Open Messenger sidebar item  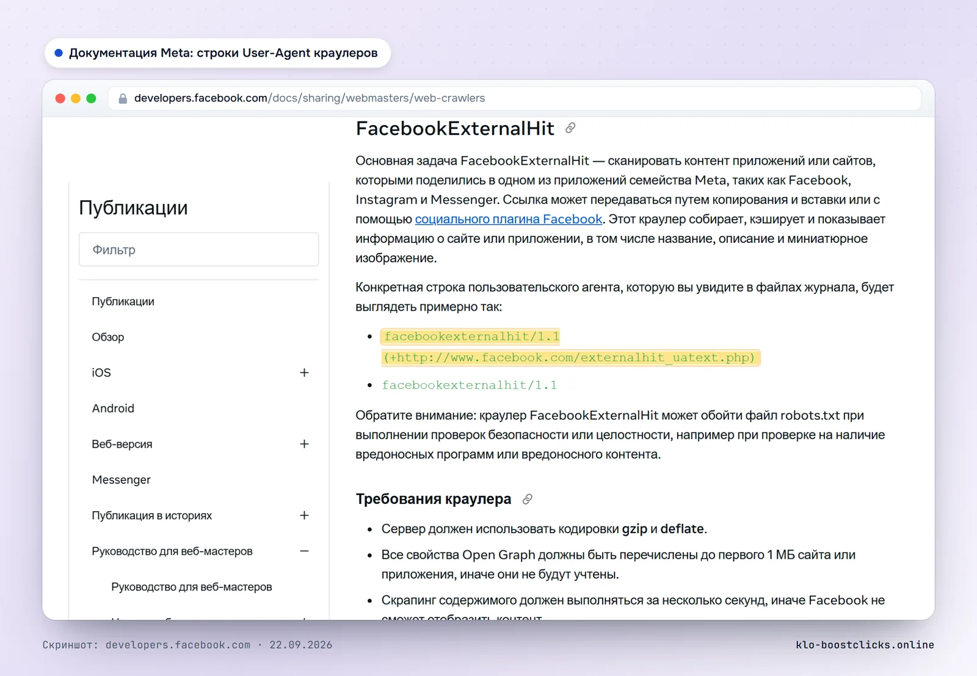122,480
